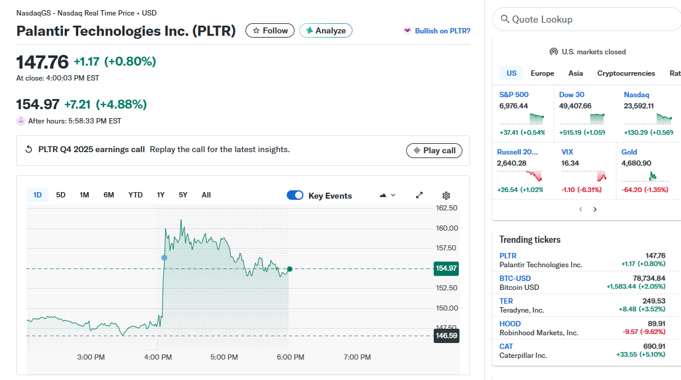
Task: Select the 1D chart range
Action: [x=38, y=195]
